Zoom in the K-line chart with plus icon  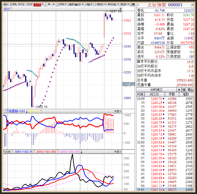pos(49,4)
